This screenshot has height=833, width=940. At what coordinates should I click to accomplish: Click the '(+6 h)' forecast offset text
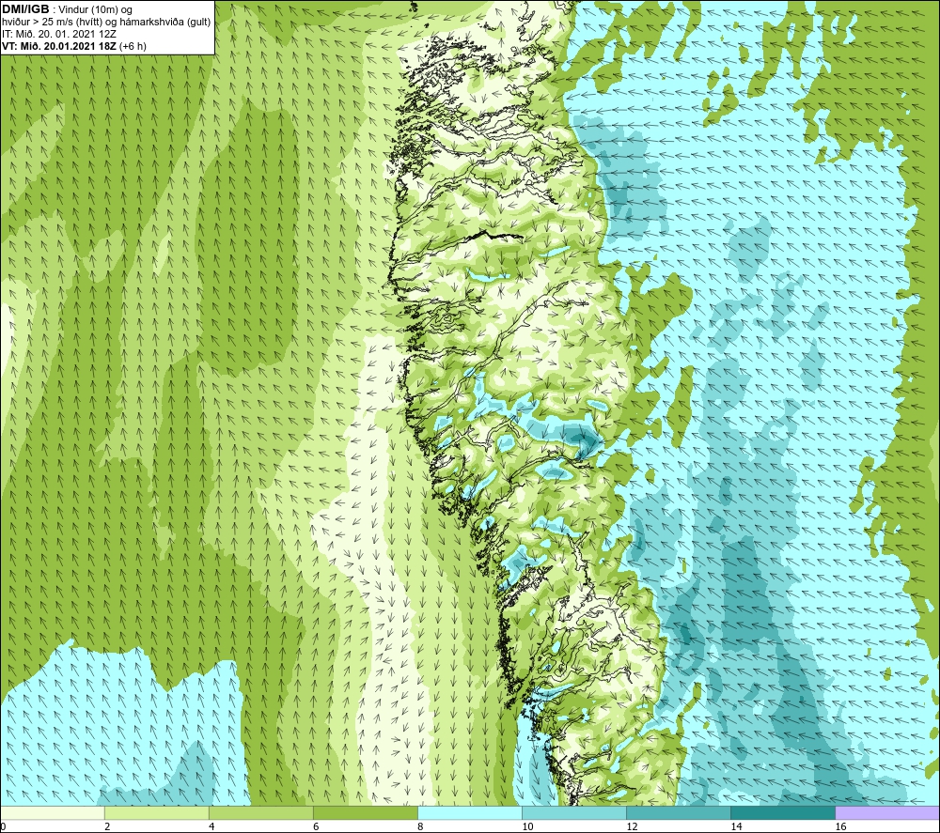[133, 46]
